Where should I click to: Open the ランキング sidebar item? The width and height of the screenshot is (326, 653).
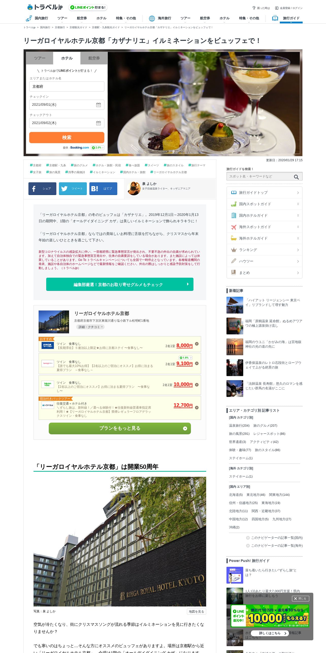(265, 250)
